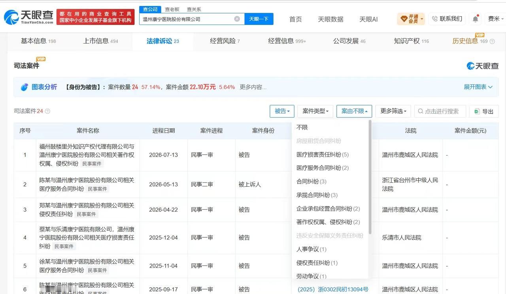Expand charts via 展开图表
506x294 pixels.
[x=478, y=87]
